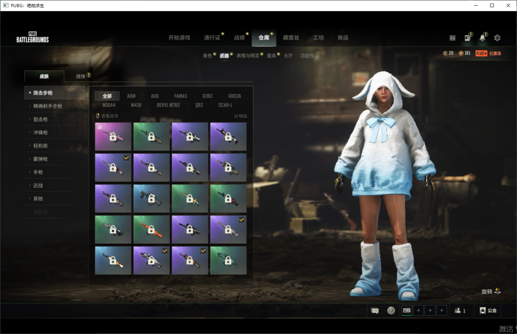Screen dimensions: 517x334
Task: Click the 20 物品 item count text
Action: [240, 116]
